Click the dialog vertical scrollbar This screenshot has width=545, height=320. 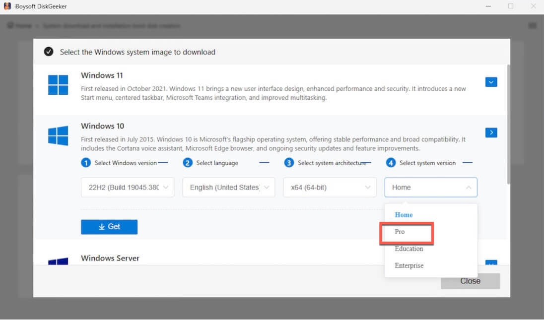pos(508,125)
